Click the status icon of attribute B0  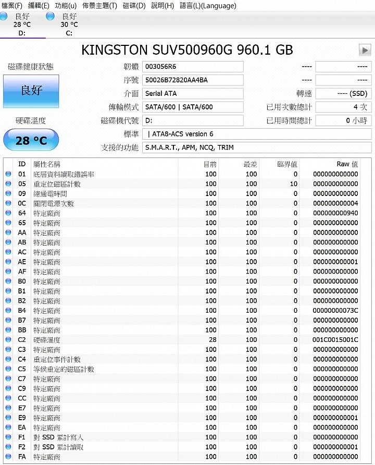click(x=8, y=281)
